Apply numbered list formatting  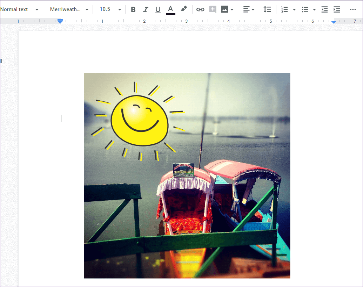tap(284, 9)
